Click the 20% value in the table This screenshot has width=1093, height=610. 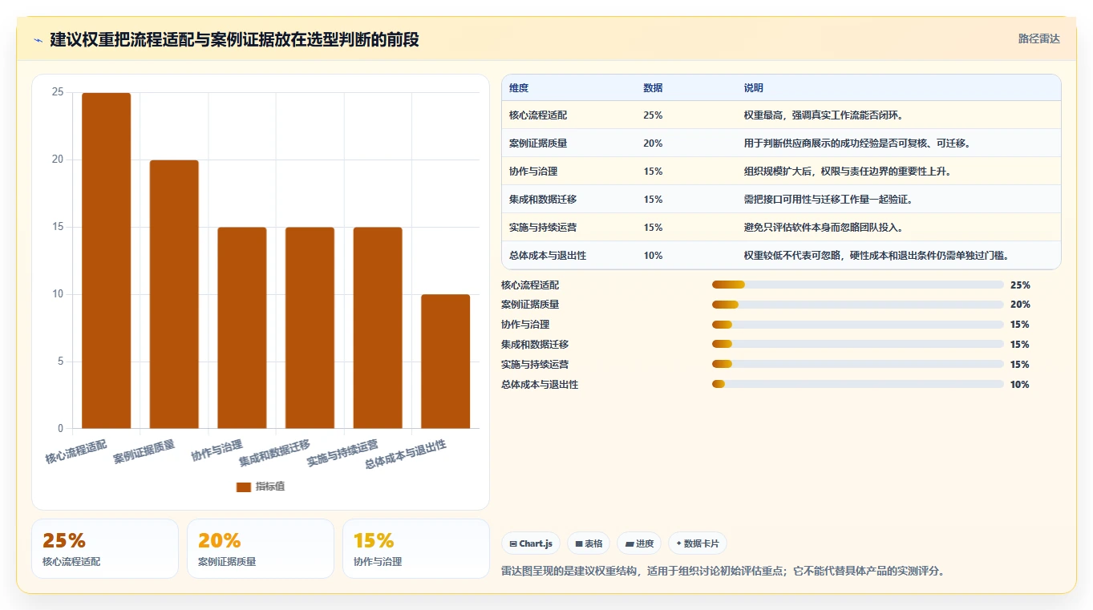pos(653,143)
